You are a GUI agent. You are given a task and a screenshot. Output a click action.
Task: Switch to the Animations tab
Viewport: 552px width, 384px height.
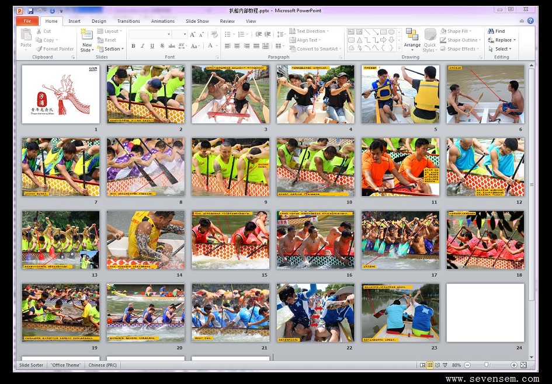click(x=162, y=21)
